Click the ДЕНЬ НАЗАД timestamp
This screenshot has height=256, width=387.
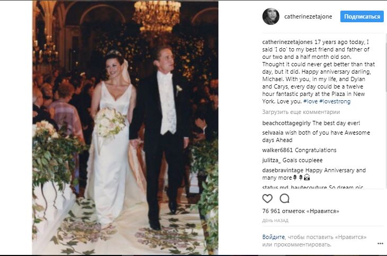point(276,220)
